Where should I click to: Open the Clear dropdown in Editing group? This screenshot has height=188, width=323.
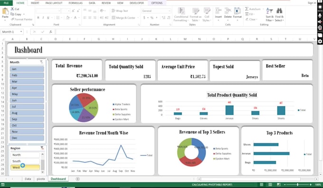click(x=251, y=19)
